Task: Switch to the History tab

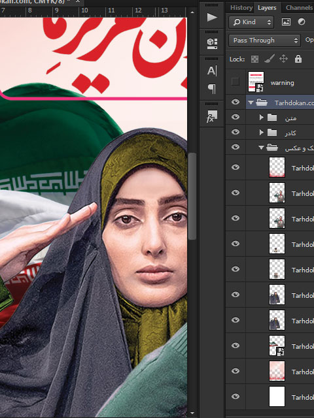Action: click(x=241, y=8)
